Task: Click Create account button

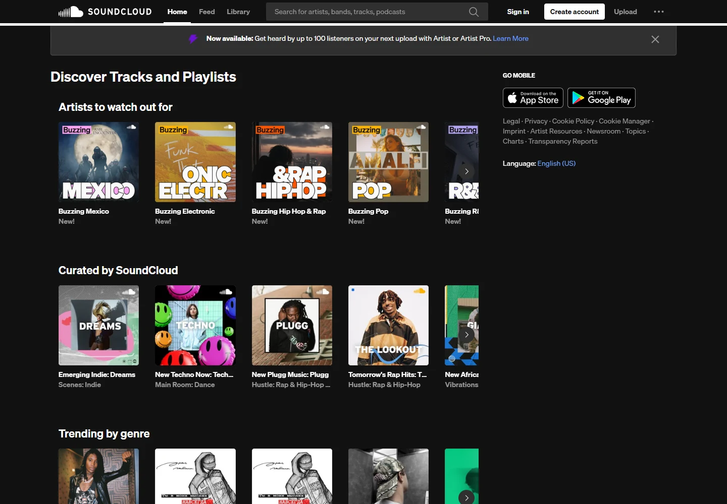Action: coord(575,12)
